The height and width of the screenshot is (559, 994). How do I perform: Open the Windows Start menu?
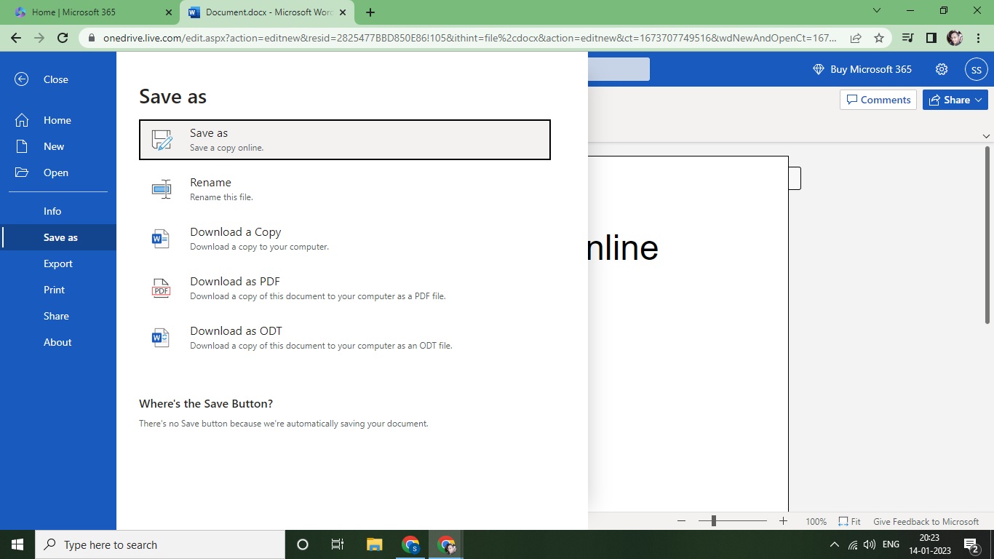[17, 544]
